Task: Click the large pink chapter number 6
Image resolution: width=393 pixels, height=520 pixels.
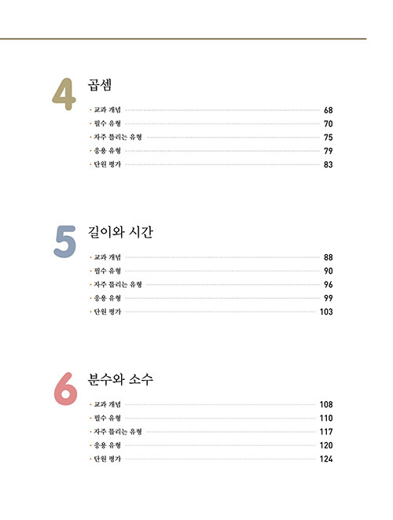Action: pos(65,389)
